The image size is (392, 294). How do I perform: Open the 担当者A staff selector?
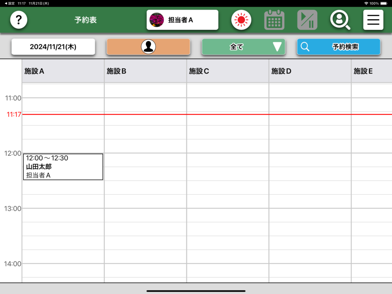click(183, 20)
